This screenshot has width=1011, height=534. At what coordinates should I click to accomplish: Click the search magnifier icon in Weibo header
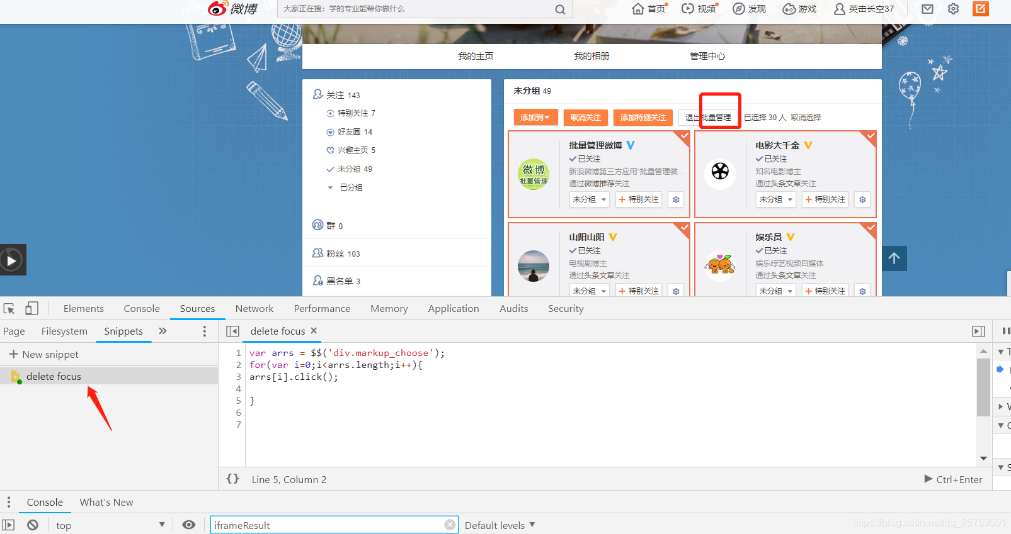pyautogui.click(x=560, y=9)
